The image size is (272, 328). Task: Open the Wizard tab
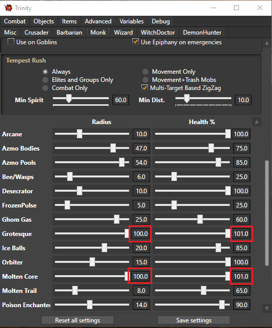(x=123, y=33)
